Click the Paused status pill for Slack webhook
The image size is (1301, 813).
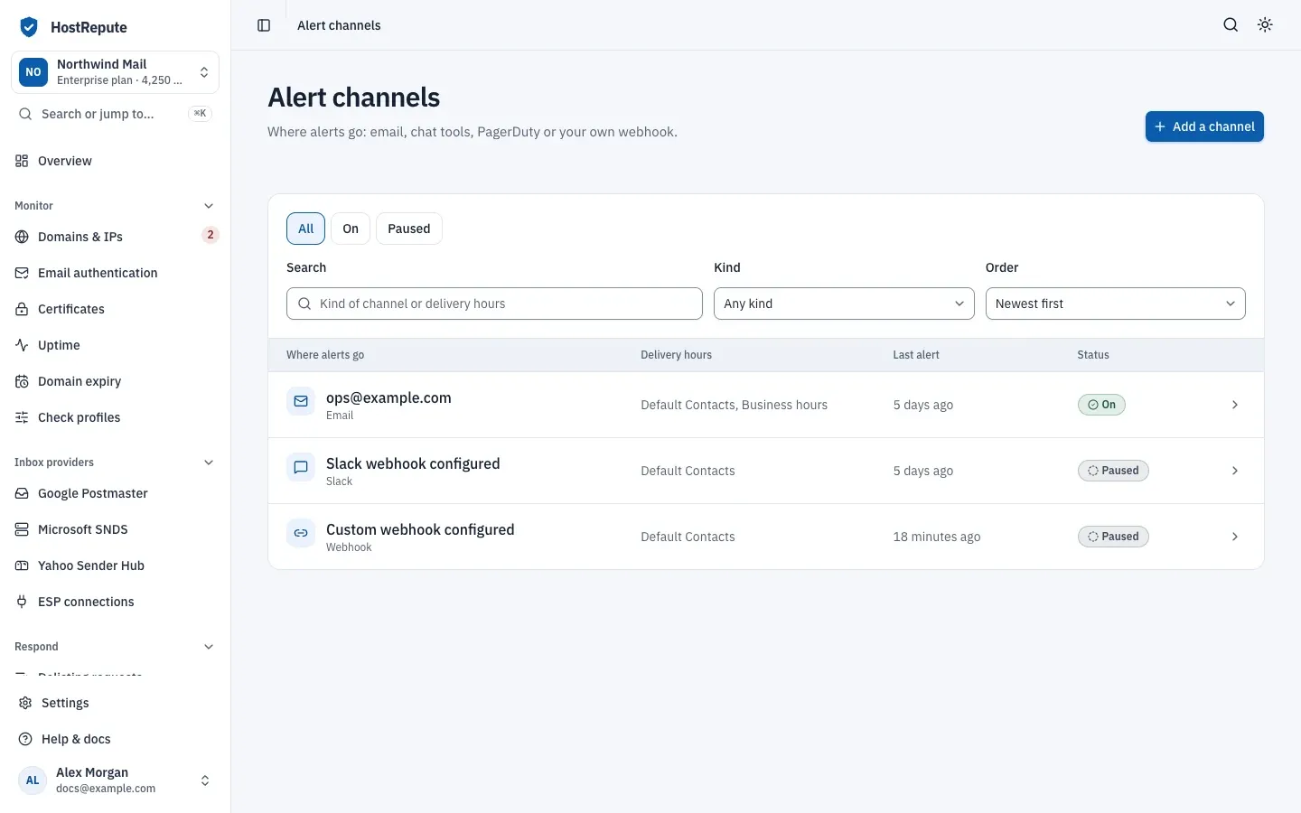1113,471
